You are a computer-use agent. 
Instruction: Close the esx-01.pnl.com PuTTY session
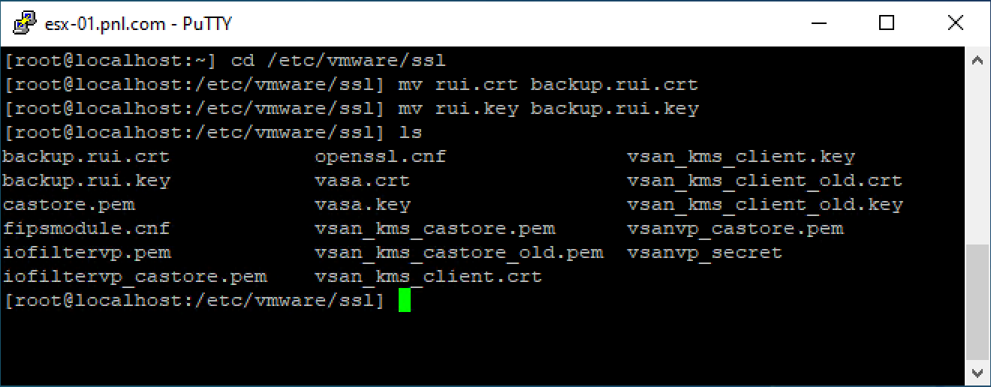955,23
